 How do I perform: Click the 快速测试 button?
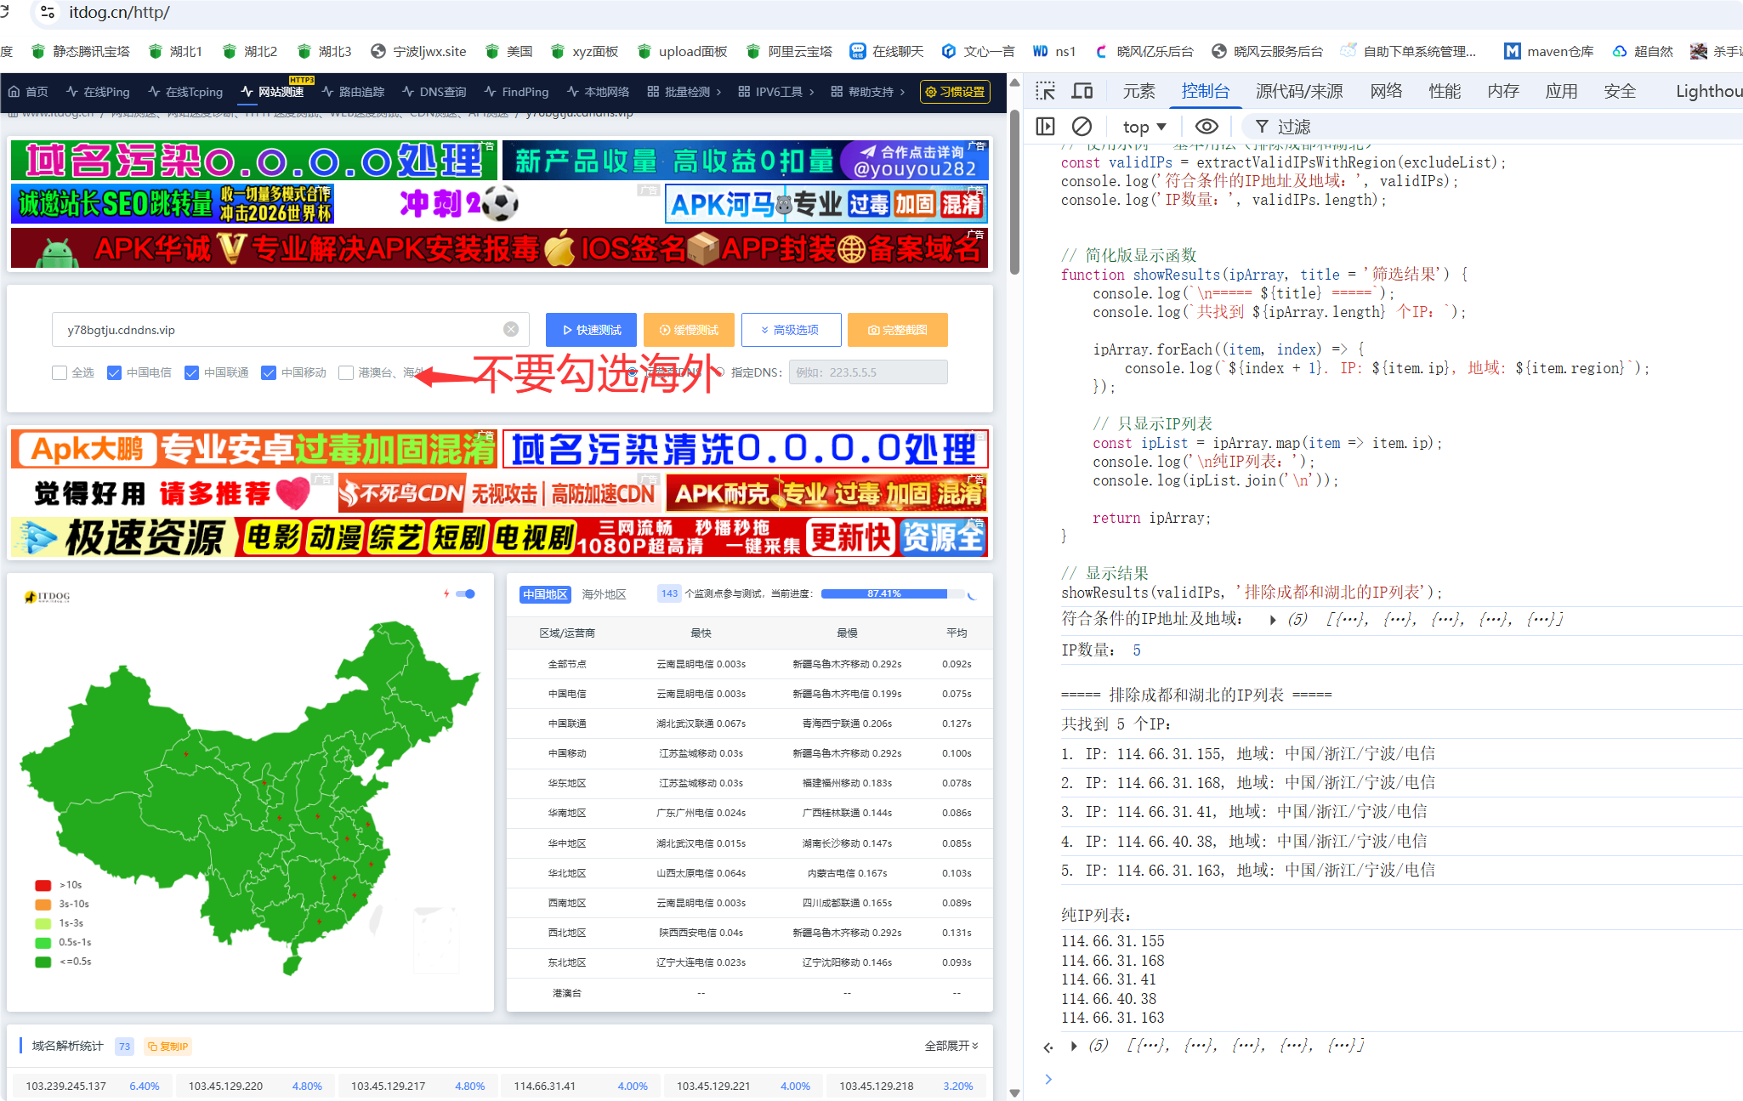[x=591, y=330]
